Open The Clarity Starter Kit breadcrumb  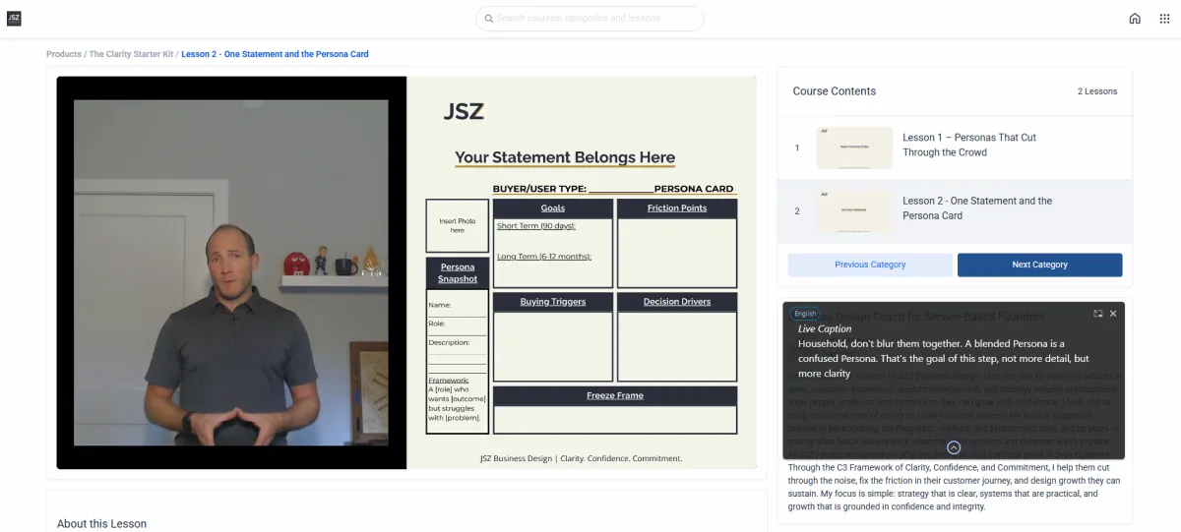(x=132, y=54)
